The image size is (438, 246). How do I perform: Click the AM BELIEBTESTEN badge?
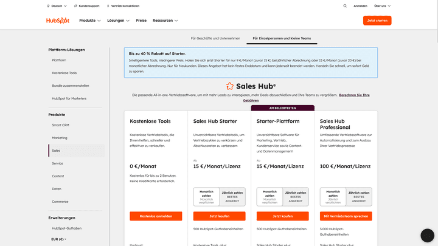pos(282,108)
